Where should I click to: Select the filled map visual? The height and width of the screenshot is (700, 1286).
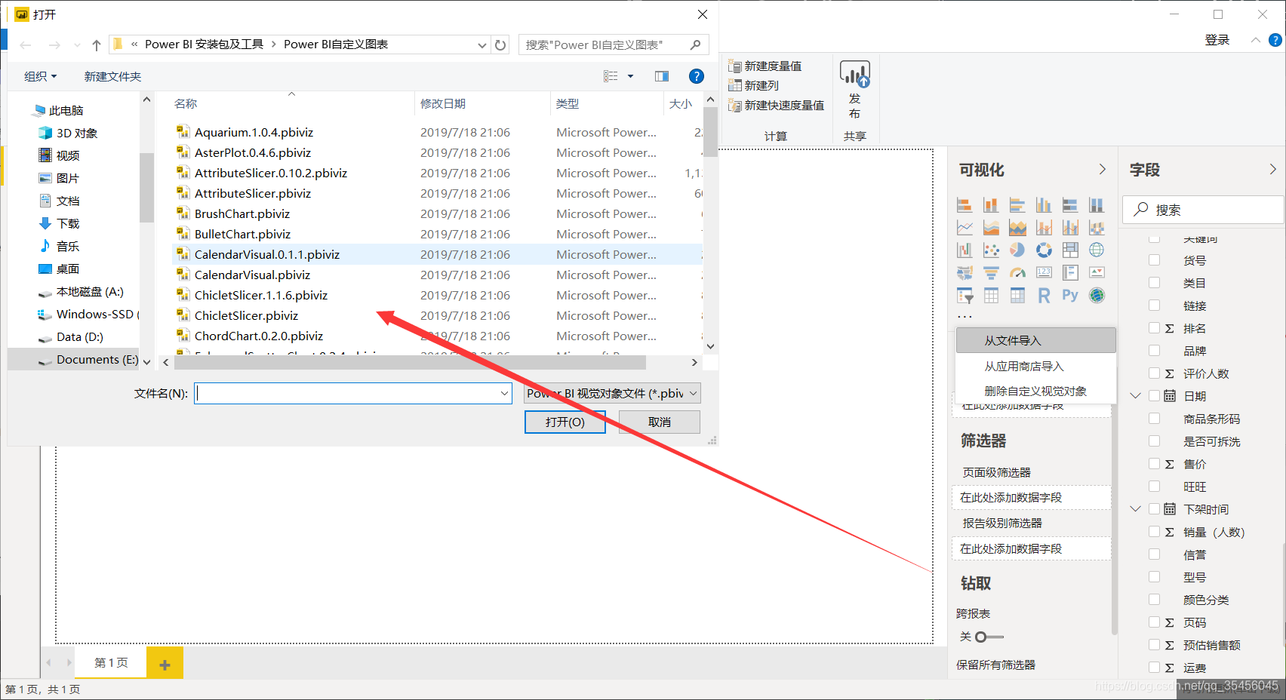pos(964,272)
